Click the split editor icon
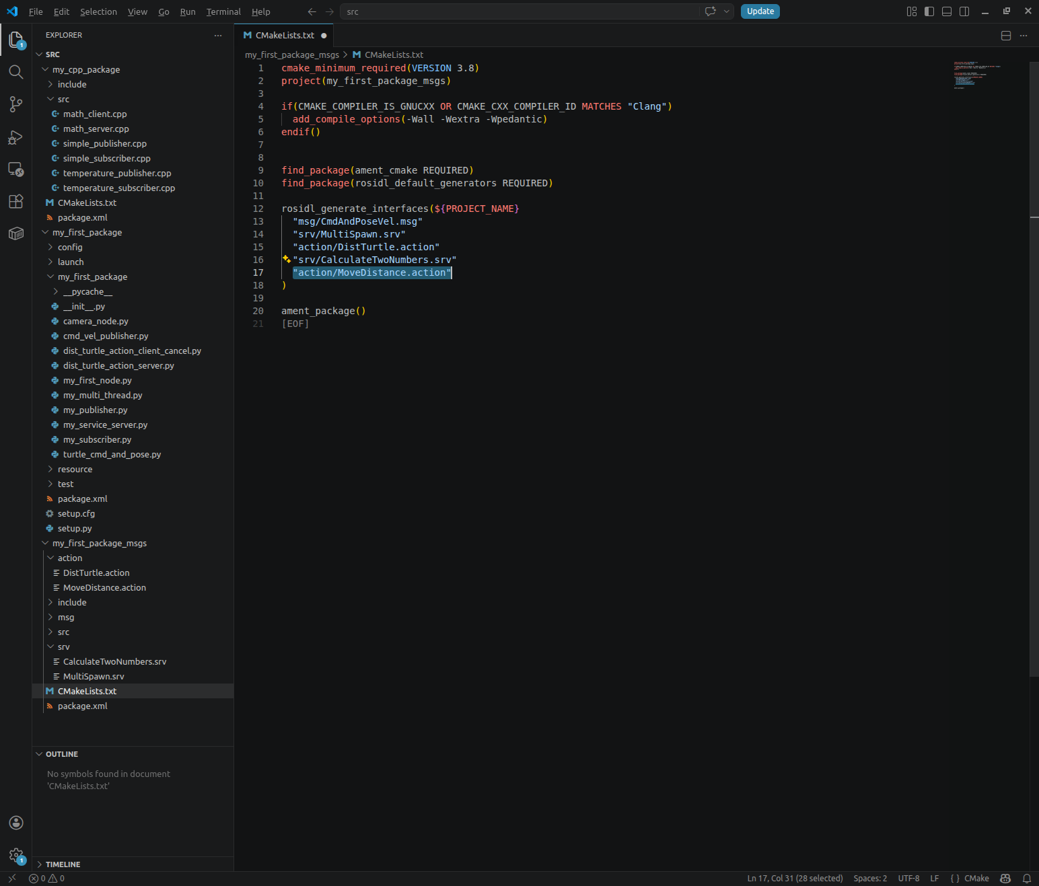Image resolution: width=1039 pixels, height=886 pixels. [1006, 36]
